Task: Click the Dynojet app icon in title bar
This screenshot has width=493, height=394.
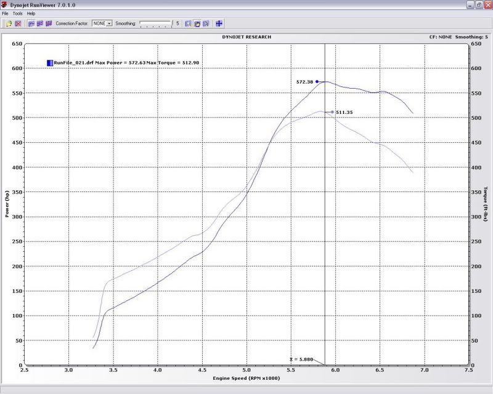Action: pos(4,5)
